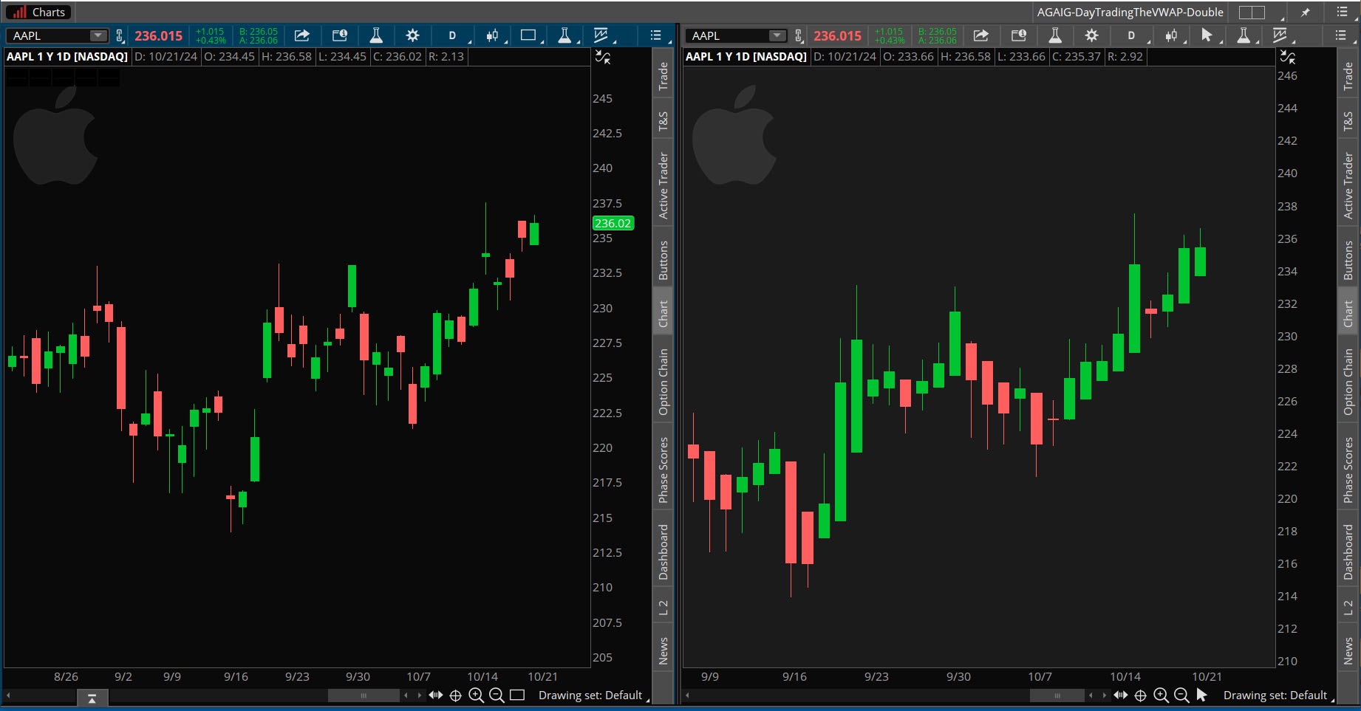
Task: Open settings gear in right chart
Action: 1091,35
